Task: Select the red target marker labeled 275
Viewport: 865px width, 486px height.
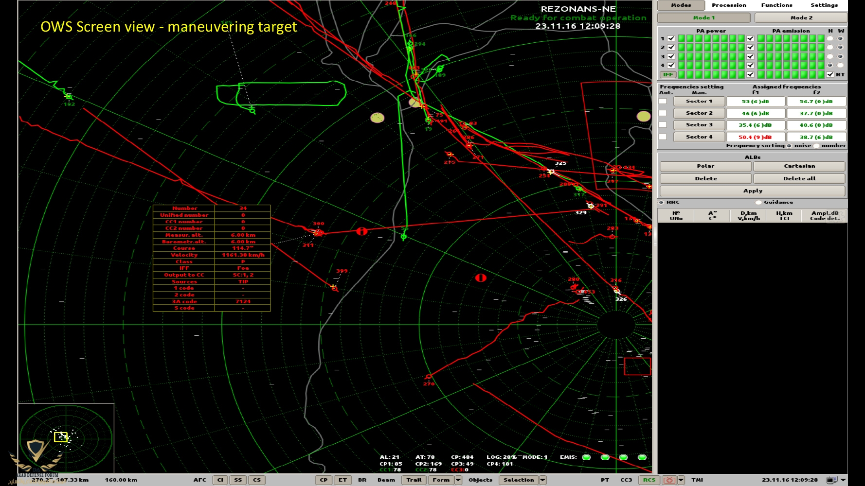Action: [450, 155]
